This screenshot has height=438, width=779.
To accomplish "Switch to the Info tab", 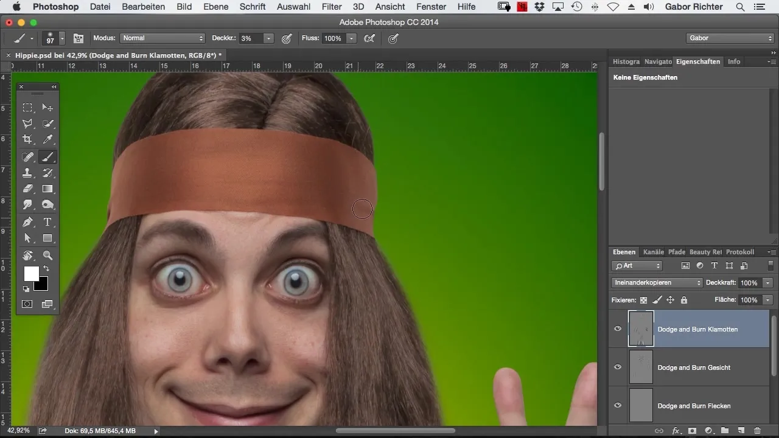I will (734, 61).
